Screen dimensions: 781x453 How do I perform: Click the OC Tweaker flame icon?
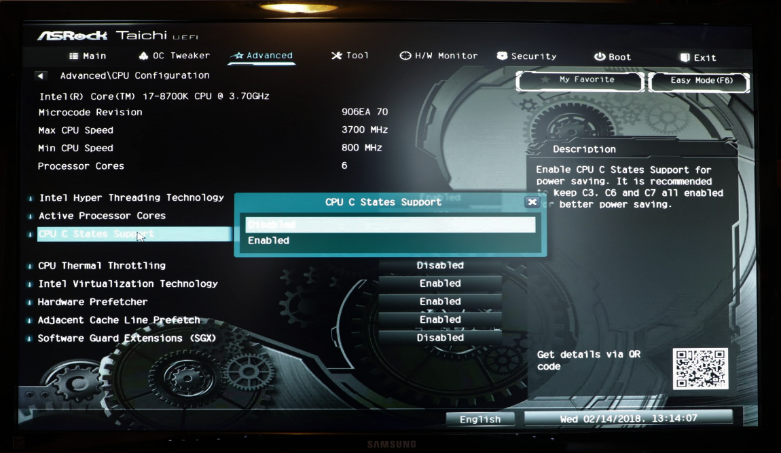tap(143, 55)
